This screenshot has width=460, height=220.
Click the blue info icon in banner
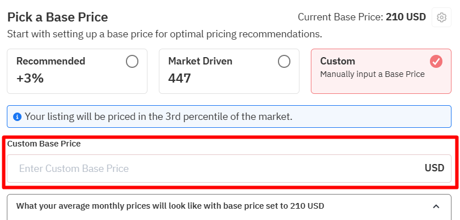[x=18, y=117]
